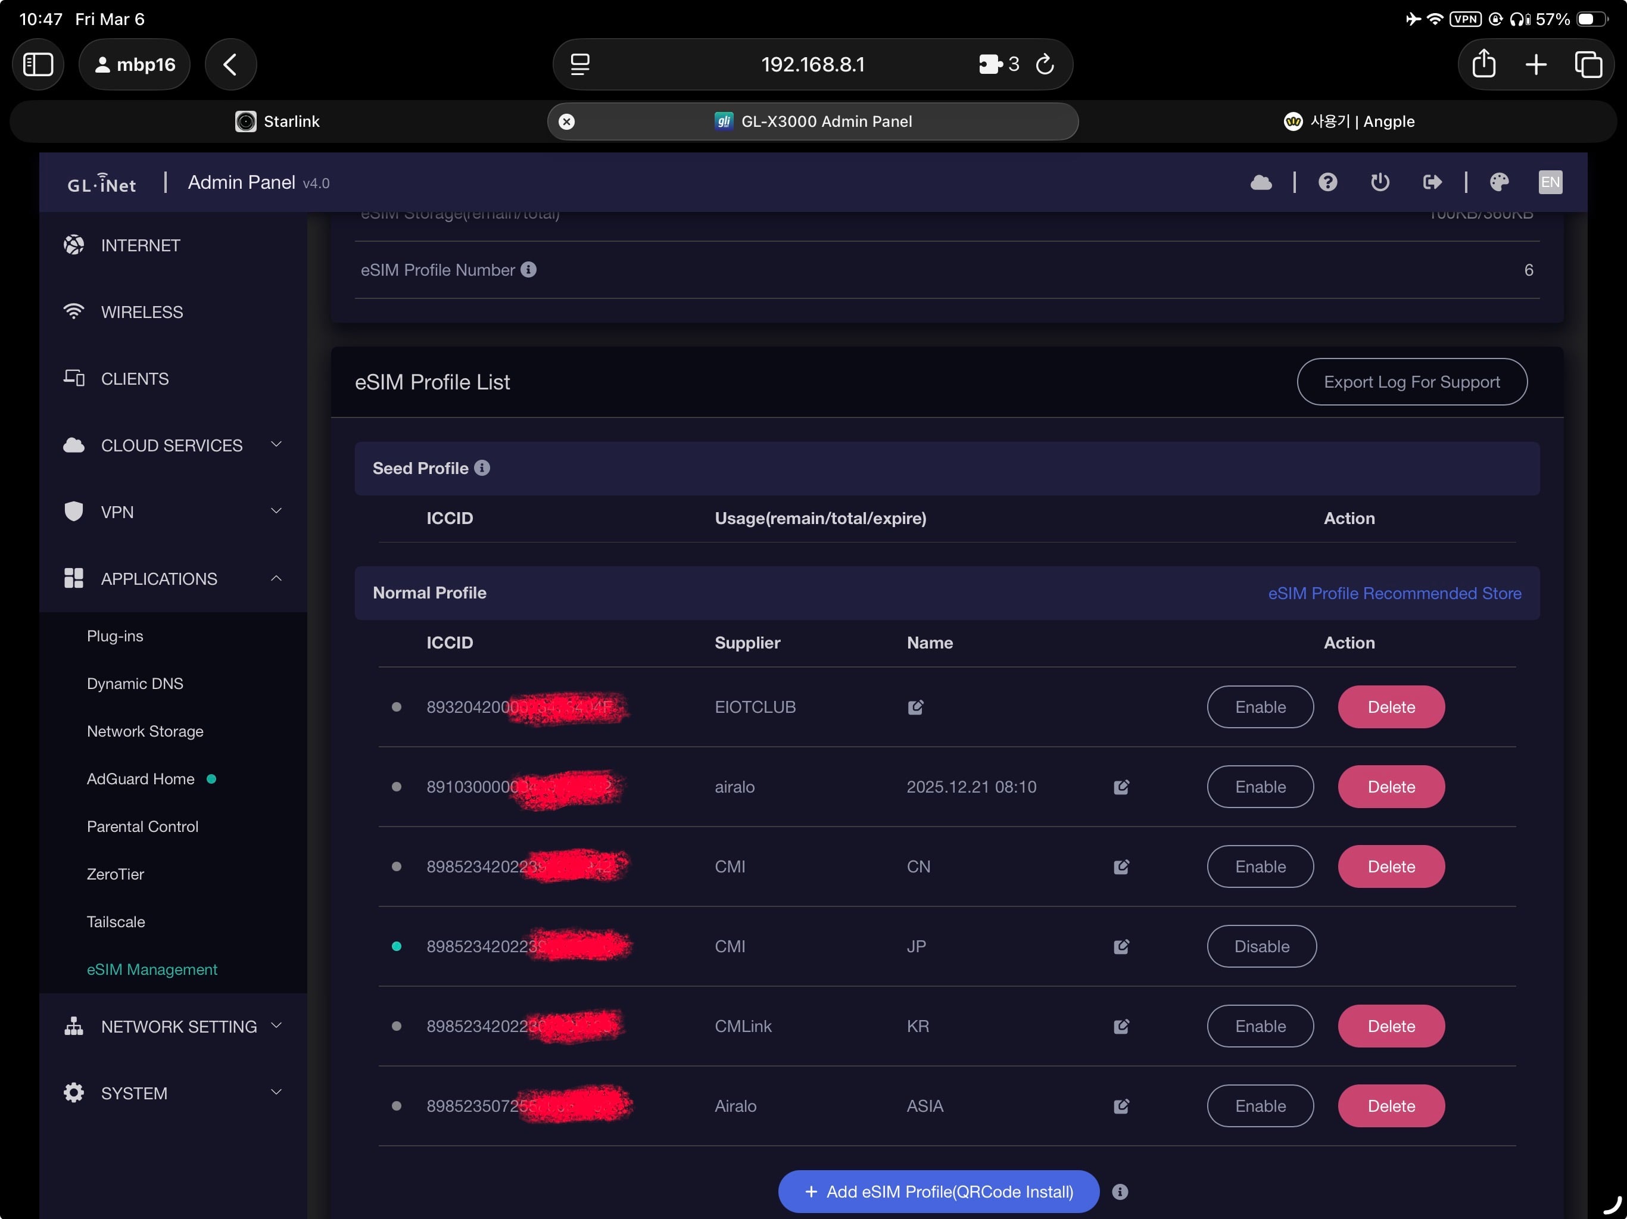Delete the CMLink KR profile

pyautogui.click(x=1391, y=1026)
